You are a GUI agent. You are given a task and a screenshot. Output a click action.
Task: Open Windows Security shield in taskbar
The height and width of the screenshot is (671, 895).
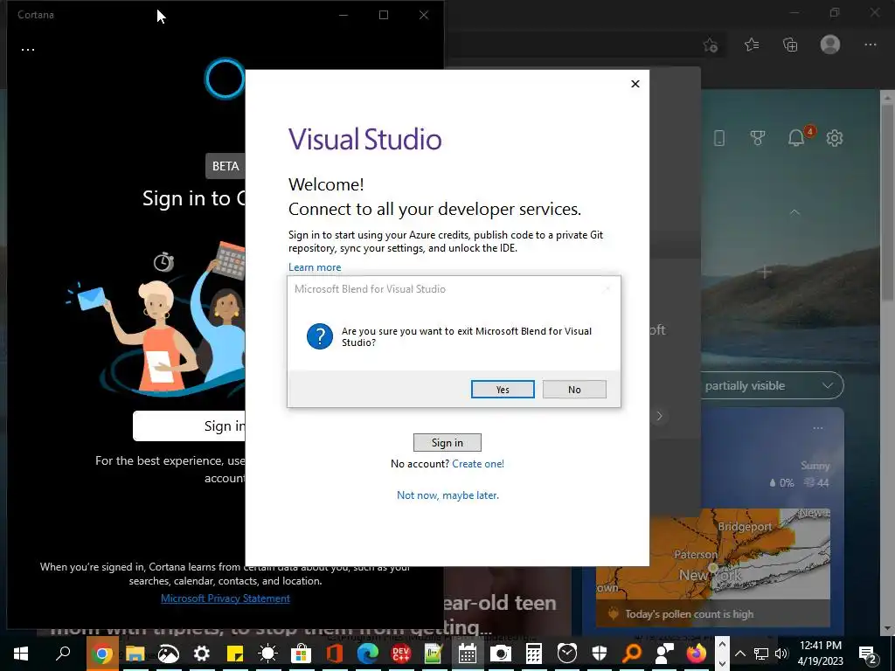pyautogui.click(x=600, y=654)
